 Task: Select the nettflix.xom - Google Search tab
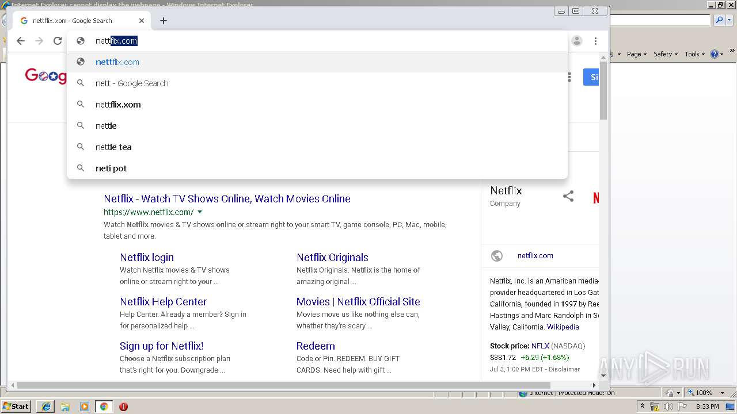click(82, 21)
